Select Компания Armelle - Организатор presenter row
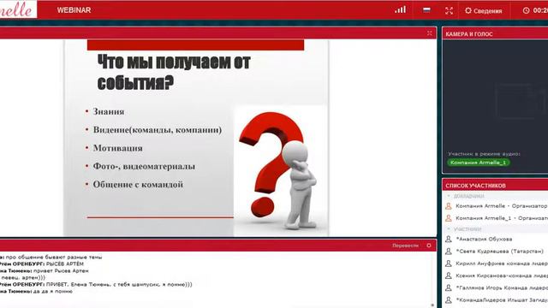548x308 pixels. [496, 206]
